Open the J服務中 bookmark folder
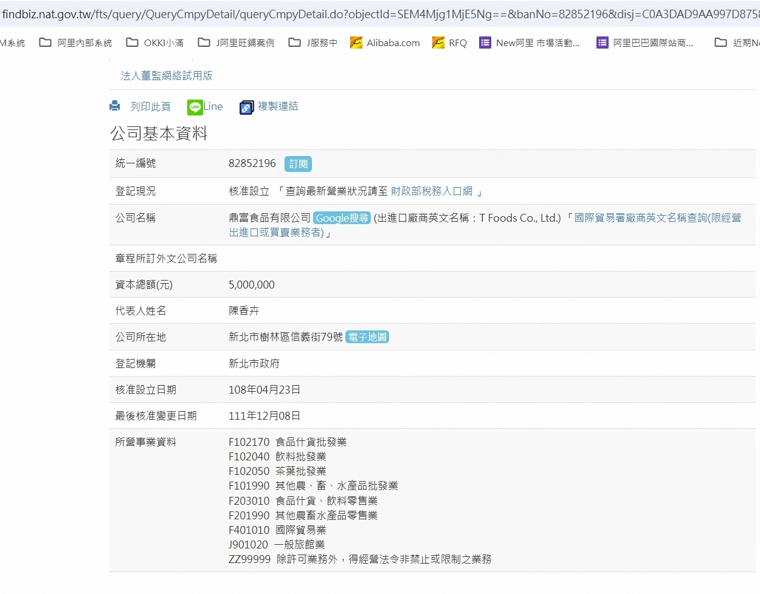Viewport: 760px width, 594px height. tap(313, 43)
